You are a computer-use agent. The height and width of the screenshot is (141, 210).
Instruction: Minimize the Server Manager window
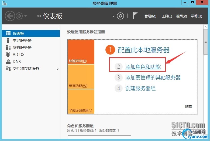(185, 2)
